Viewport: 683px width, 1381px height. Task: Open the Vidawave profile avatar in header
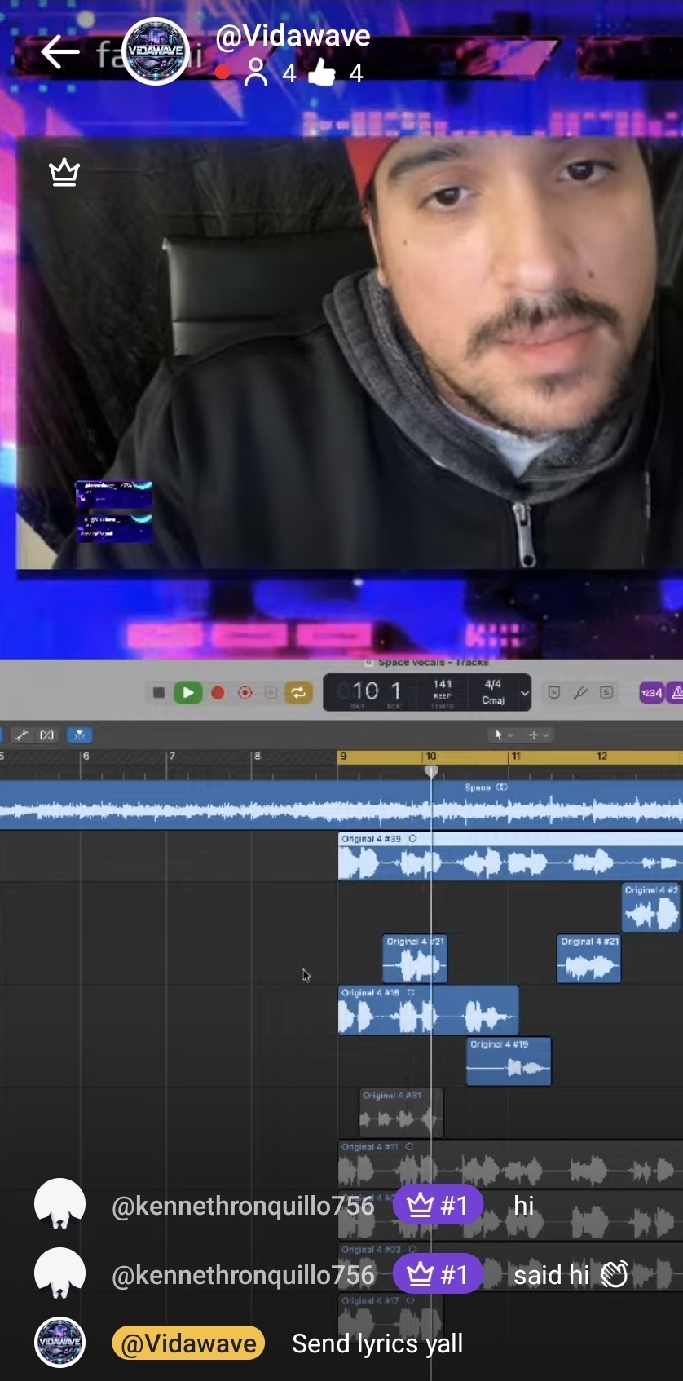(156, 51)
